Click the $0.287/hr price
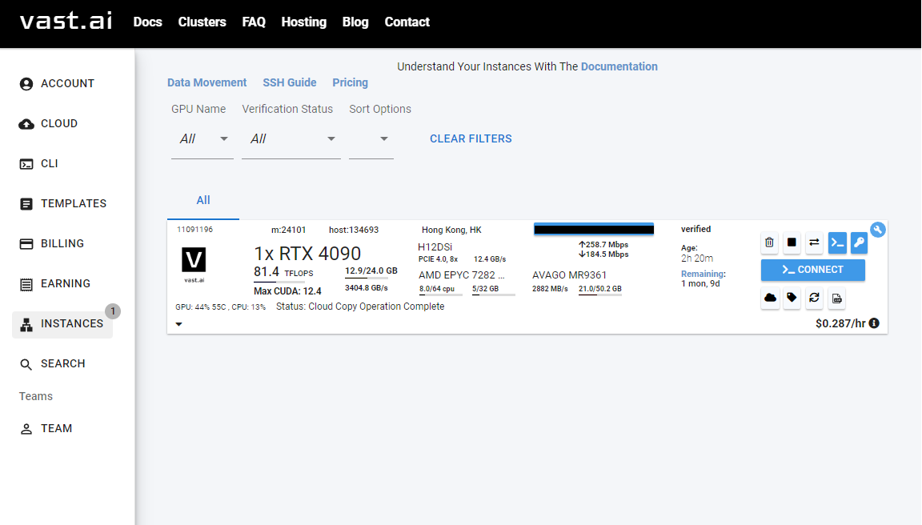Screen dimensions: 922x525 [840, 323]
